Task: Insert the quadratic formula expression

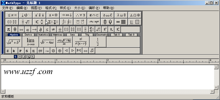Action: click(64, 42)
